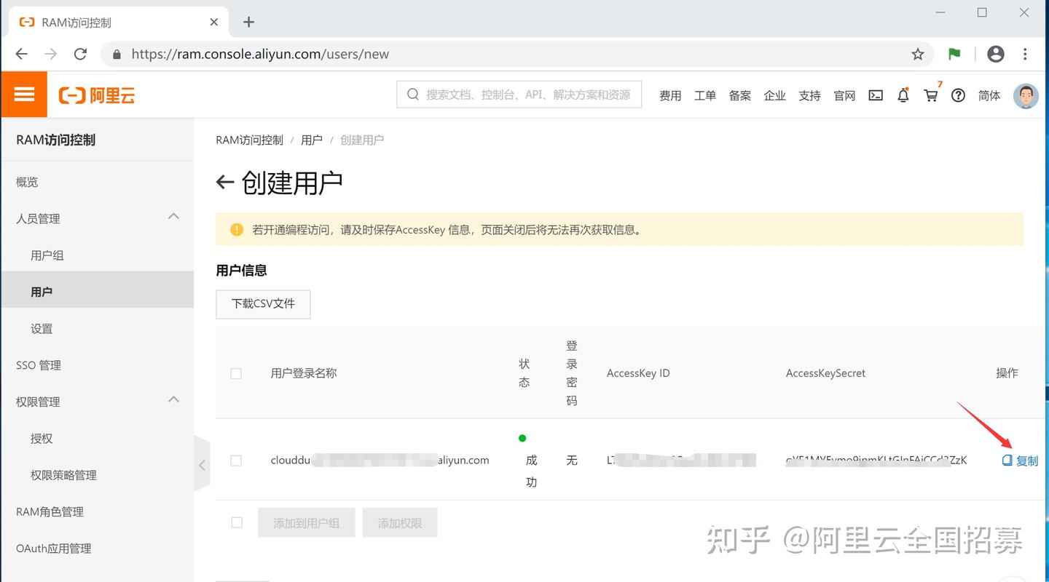The width and height of the screenshot is (1049, 582).
Task: Open the console terminal icon in top bar
Action: tap(875, 95)
